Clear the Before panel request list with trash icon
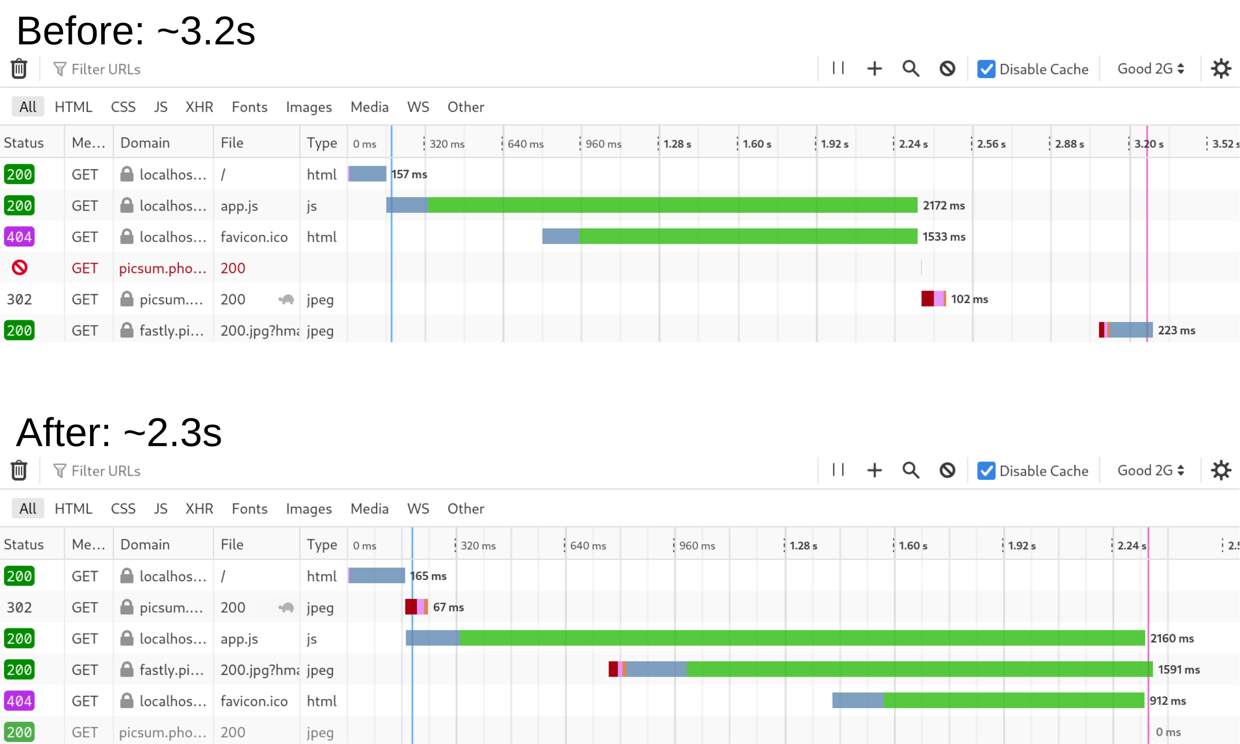The image size is (1240, 744). click(x=19, y=69)
